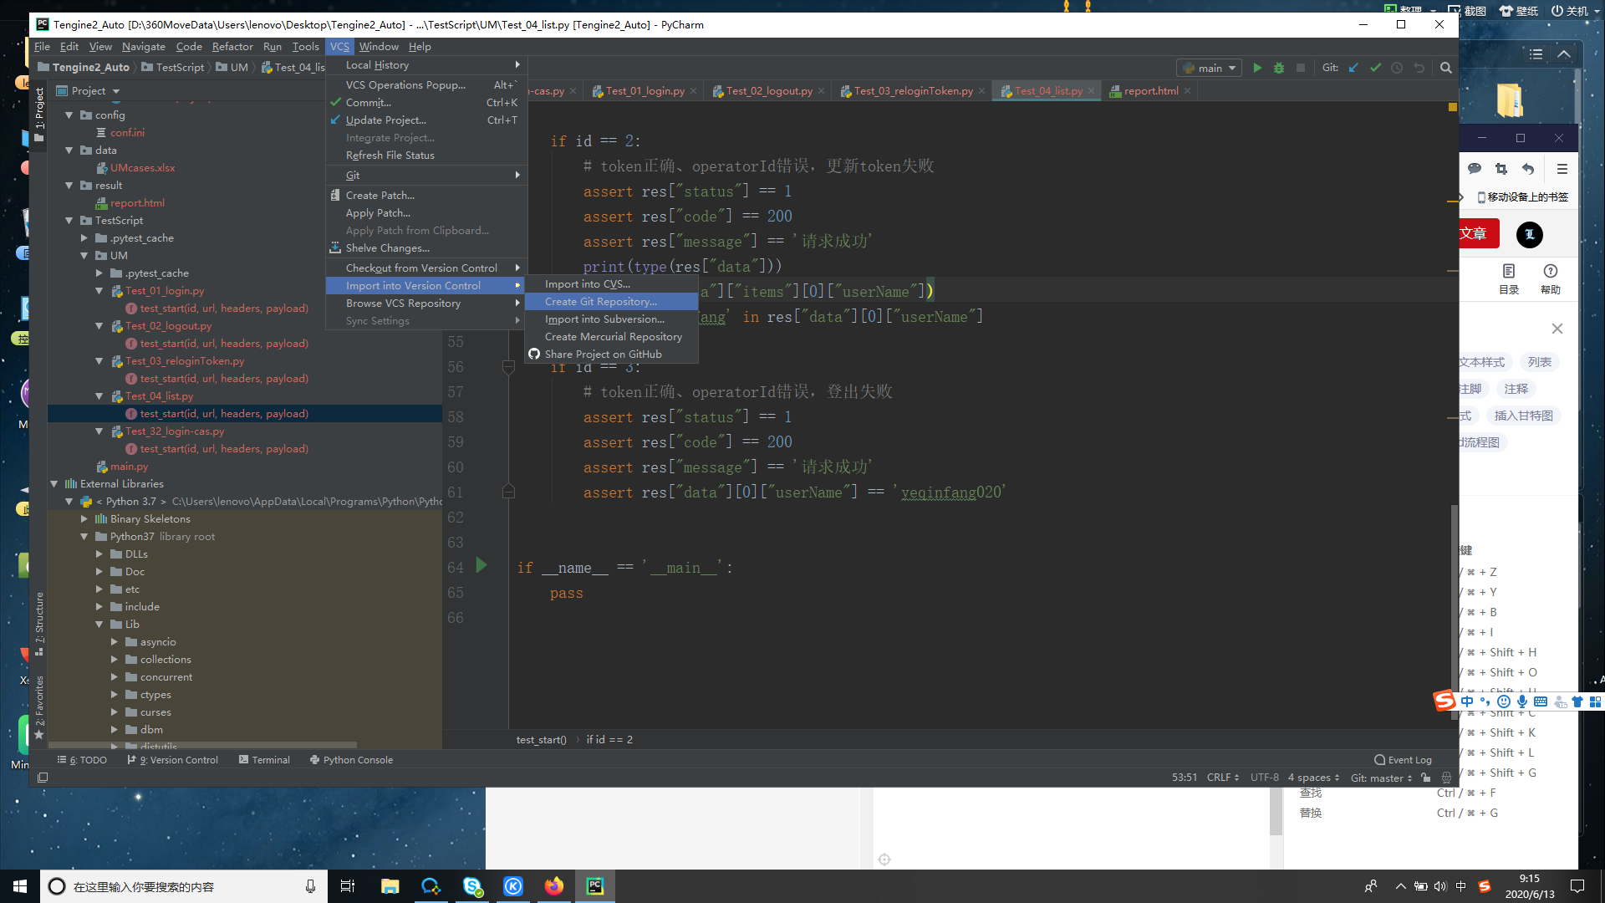Select main.py in project tree
Viewport: 1605px width, 903px height.
pyautogui.click(x=129, y=467)
